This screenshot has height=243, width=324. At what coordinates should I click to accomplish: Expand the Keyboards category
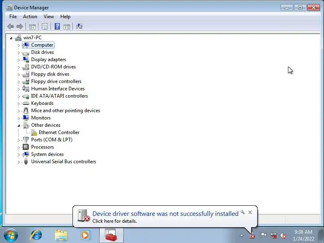[x=19, y=104]
